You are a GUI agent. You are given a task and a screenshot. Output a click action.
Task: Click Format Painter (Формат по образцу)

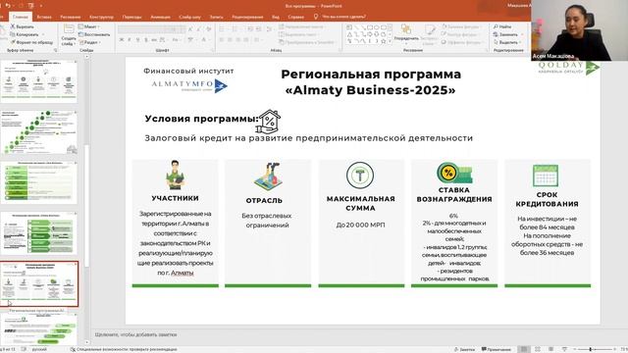(x=31, y=42)
